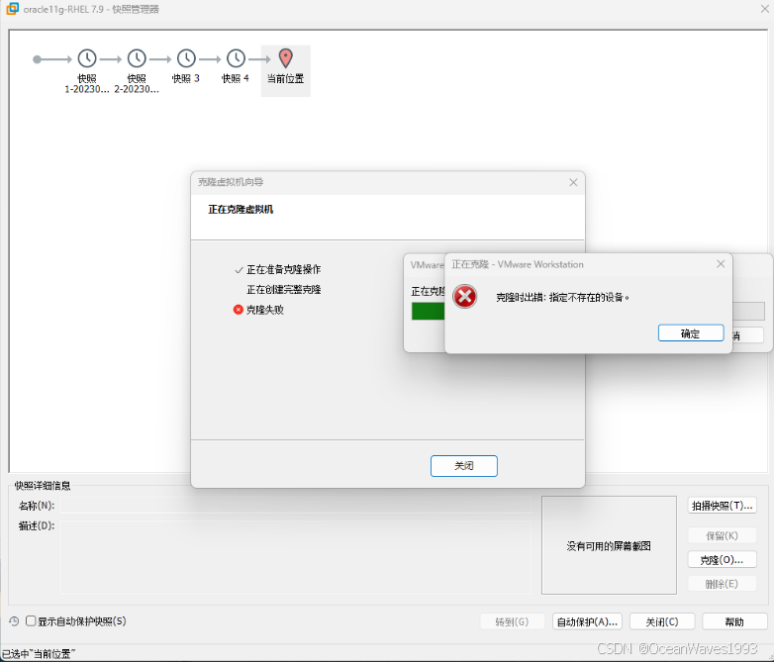Viewport: 774px width, 662px height.
Task: Toggle 显示自动保护快照(S) checkbox
Action: point(31,621)
